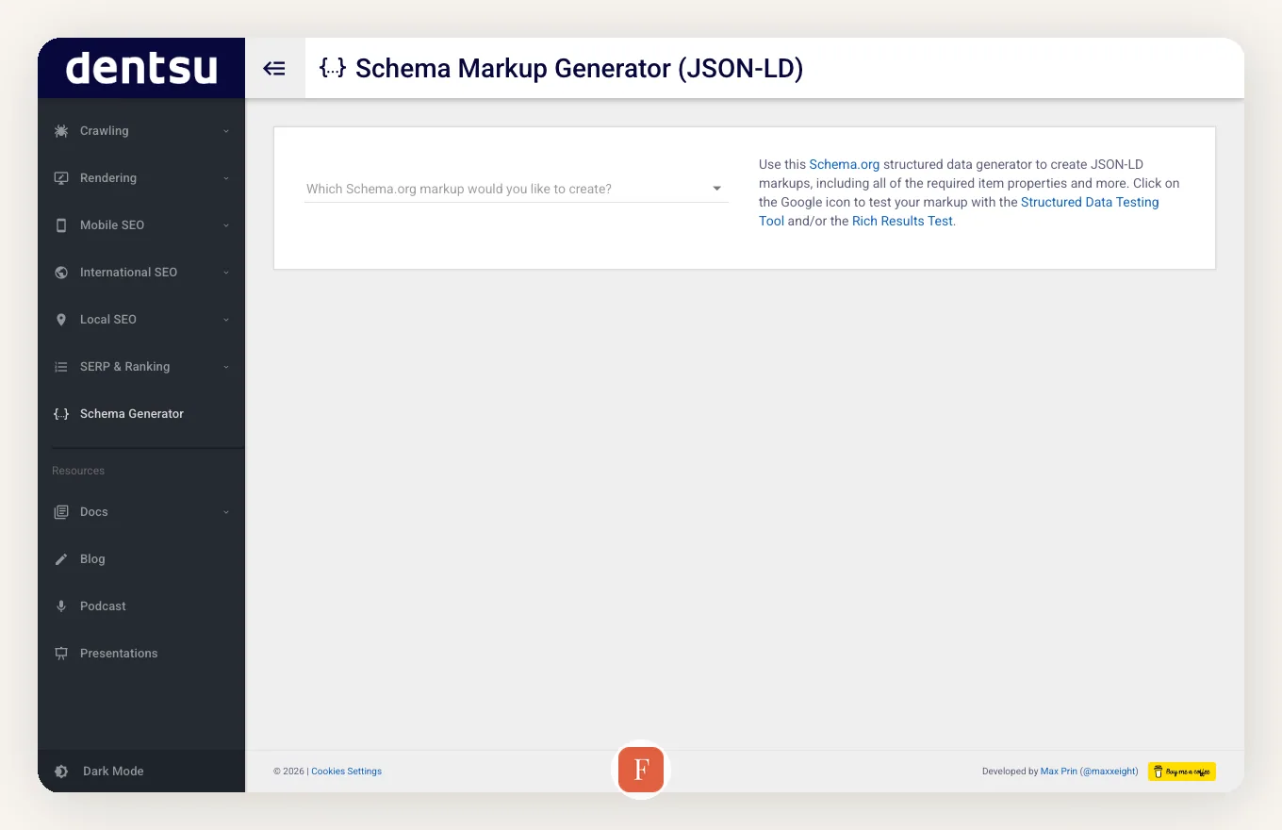
Task: Expand the Rendering menu chevron
Action: [x=226, y=178]
